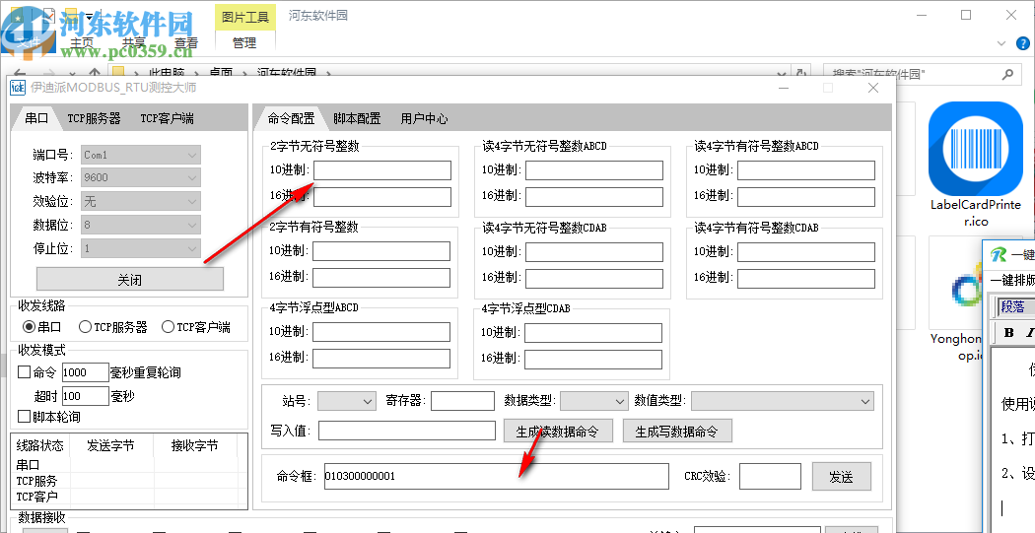Open the 数据类型 dropdown

594,400
